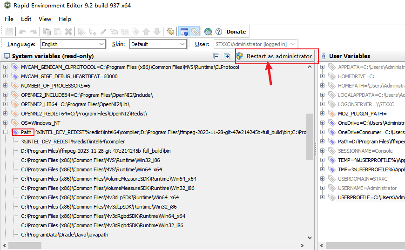This screenshot has height=250, width=405.
Task: Click the Move down arrow icon
Action: pyautogui.click(x=157, y=32)
